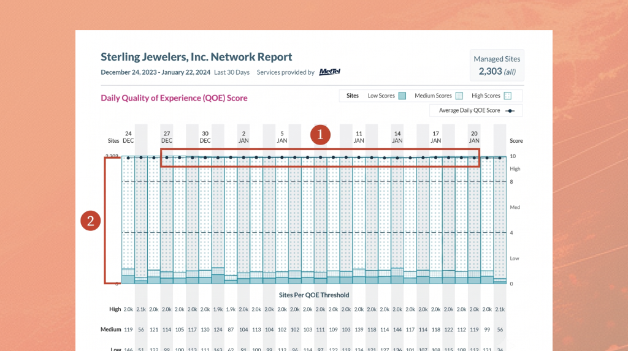
Task: Click the Daily Quality of Experience (QOE) Score heading
Action: pyautogui.click(x=174, y=98)
